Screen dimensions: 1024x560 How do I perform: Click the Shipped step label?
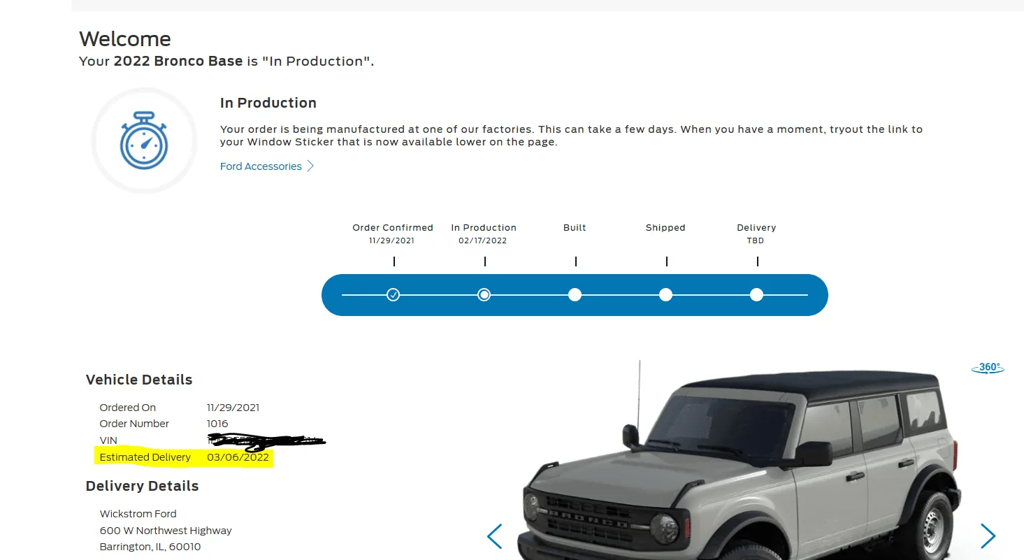665,228
